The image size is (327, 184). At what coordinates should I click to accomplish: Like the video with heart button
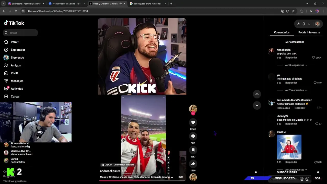[193, 122]
